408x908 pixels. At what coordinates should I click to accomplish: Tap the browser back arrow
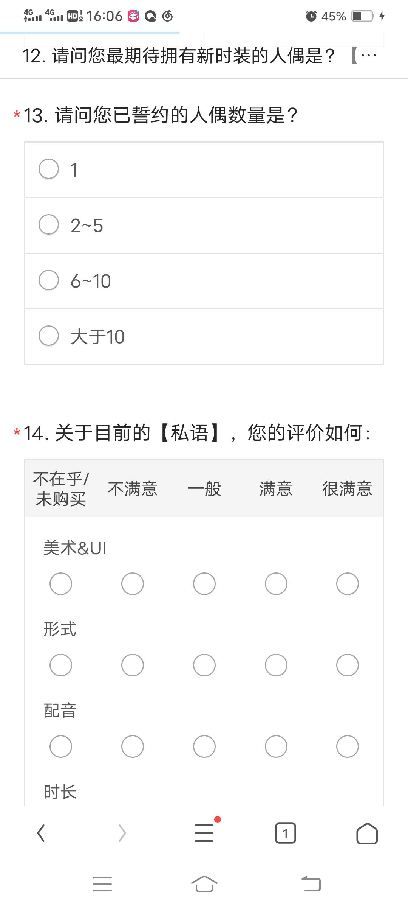click(41, 833)
